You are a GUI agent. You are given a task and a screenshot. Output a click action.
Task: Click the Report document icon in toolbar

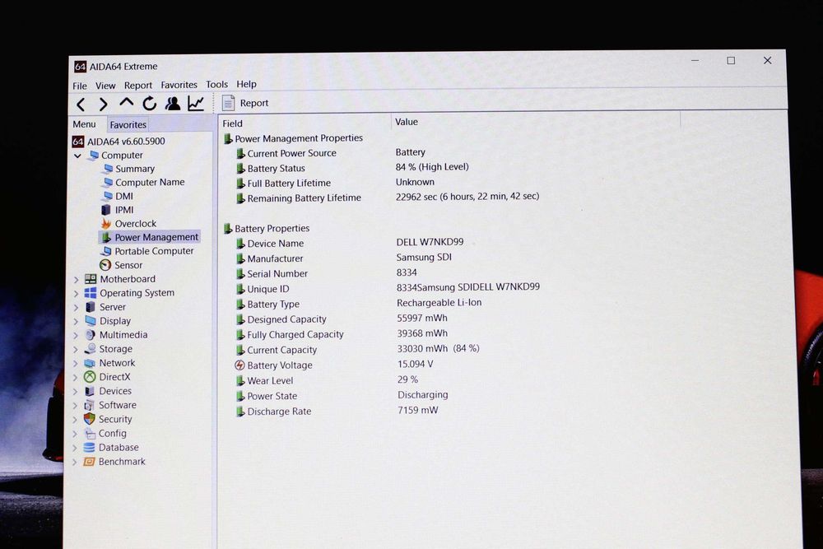point(228,103)
